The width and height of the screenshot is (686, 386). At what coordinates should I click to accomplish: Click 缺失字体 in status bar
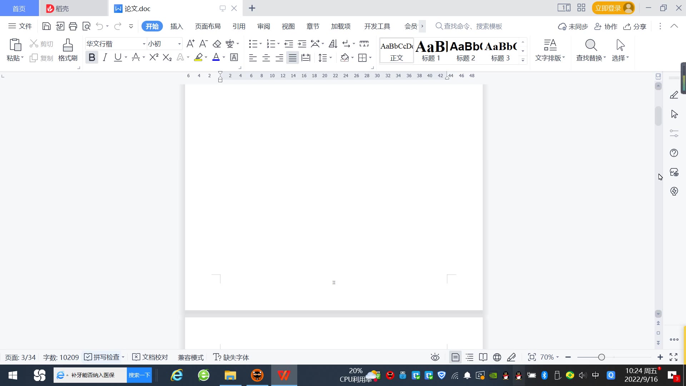(x=231, y=357)
